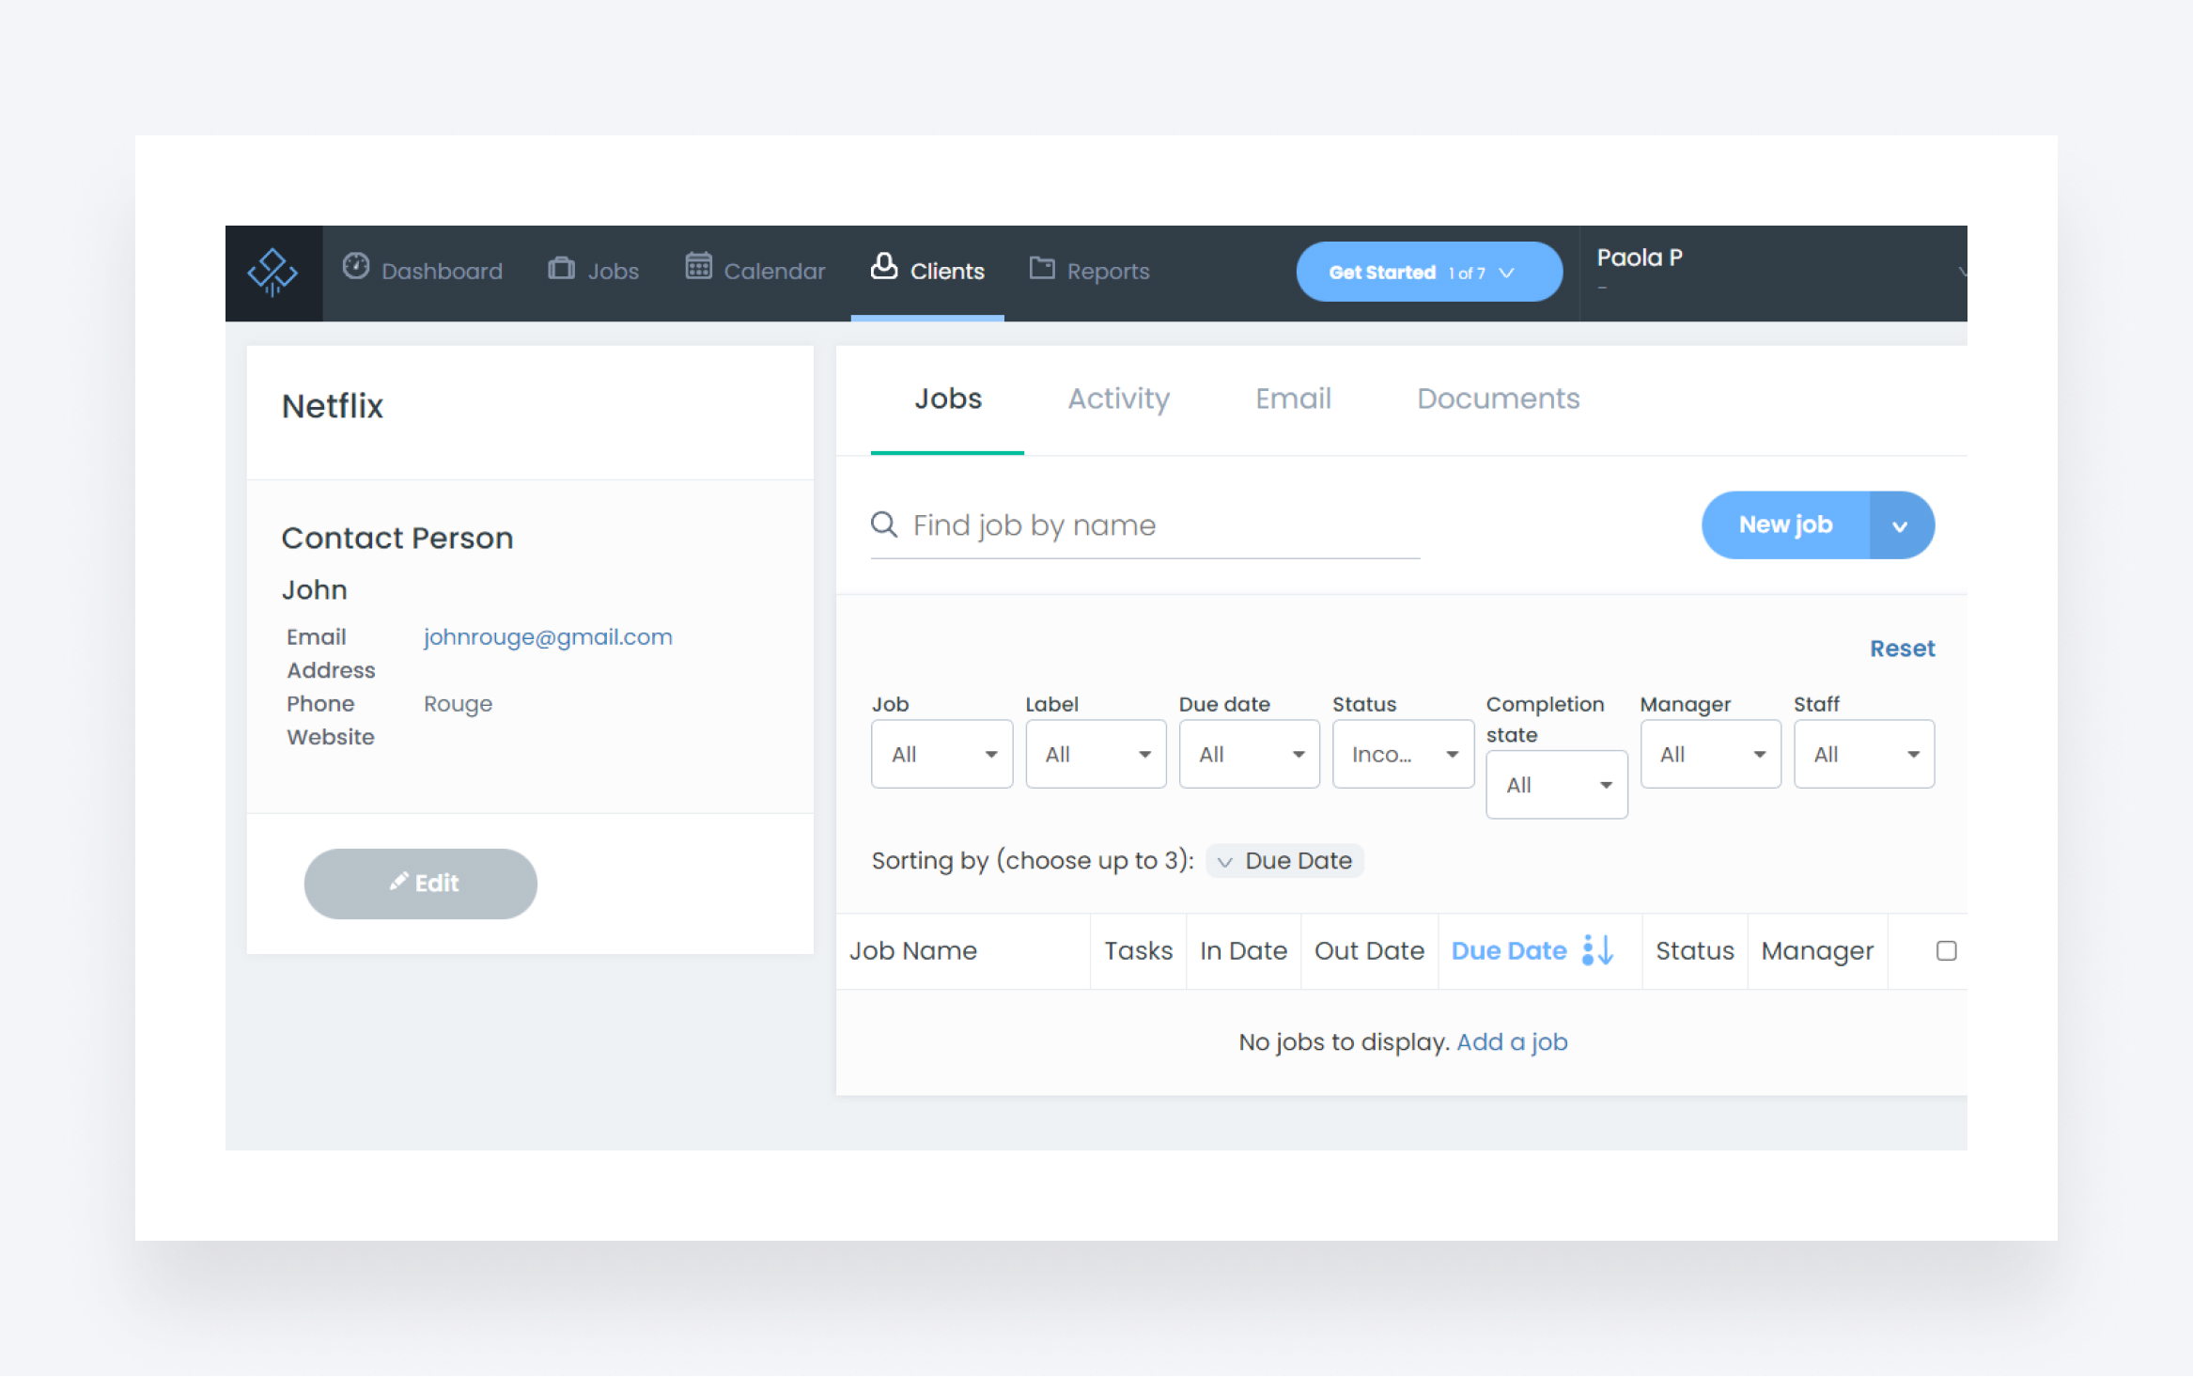This screenshot has height=1393, width=2193.
Task: Click the Due Date sort arrows icon
Action: [x=1595, y=950]
